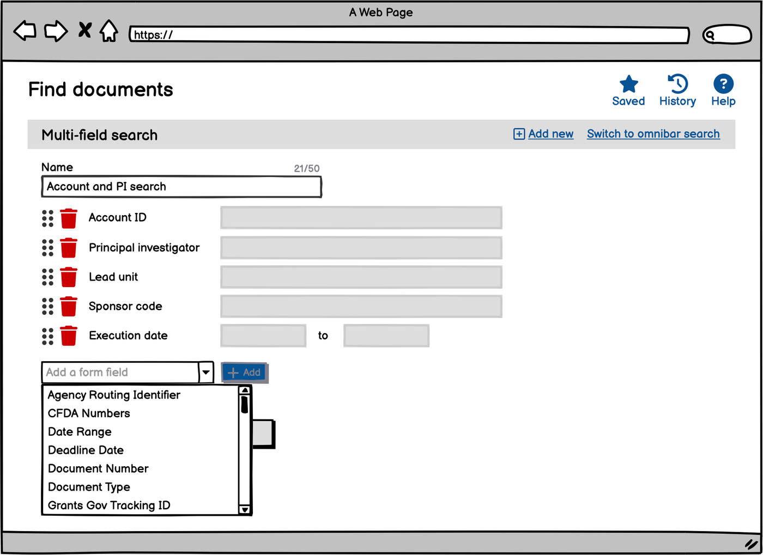763x555 pixels.
Task: Click the blue Add button
Action: tap(244, 373)
